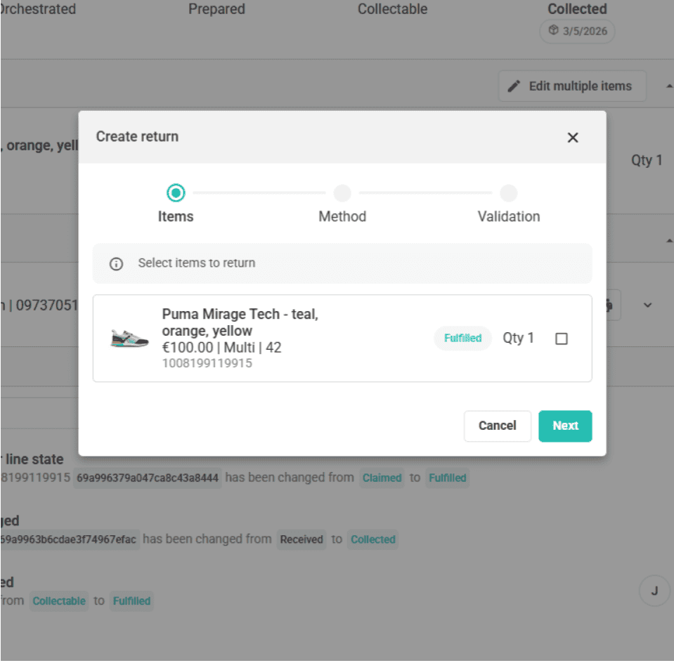Viewport: 674px width, 663px height.
Task: Click the pencil icon on Edit multiple items
Action: click(514, 86)
